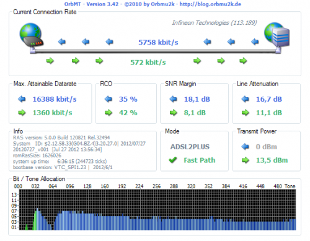Viewport: 310px width, 241px height.
Task: Click the 572 kbit/s upstream rate
Action: click(148, 63)
